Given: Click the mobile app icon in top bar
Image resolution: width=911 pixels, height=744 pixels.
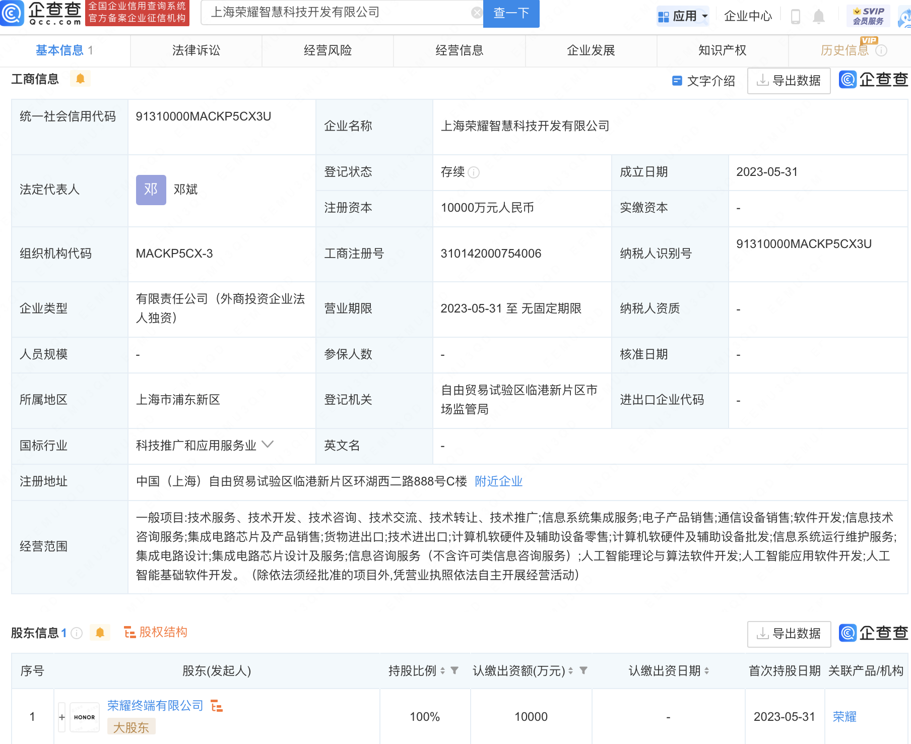Looking at the screenshot, I should click(x=795, y=16).
